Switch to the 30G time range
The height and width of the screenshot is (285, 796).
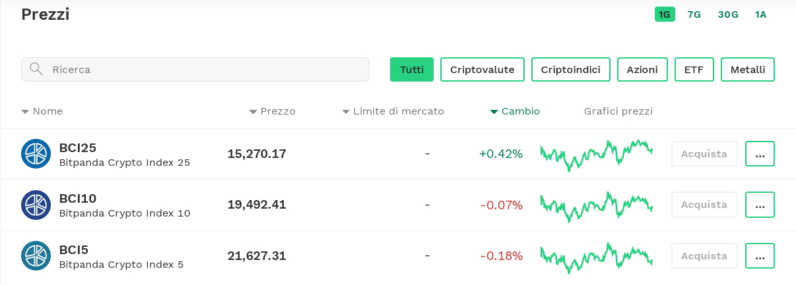coord(728,14)
